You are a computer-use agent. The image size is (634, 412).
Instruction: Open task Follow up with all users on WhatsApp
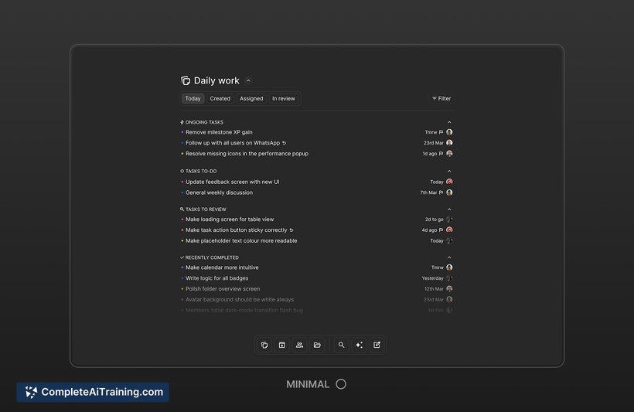click(233, 143)
